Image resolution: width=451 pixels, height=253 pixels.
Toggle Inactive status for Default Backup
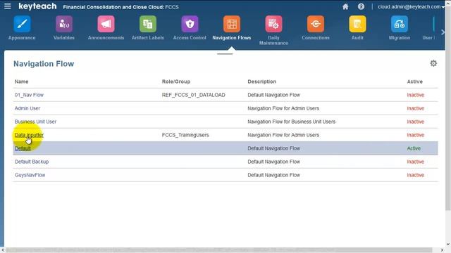tap(415, 162)
